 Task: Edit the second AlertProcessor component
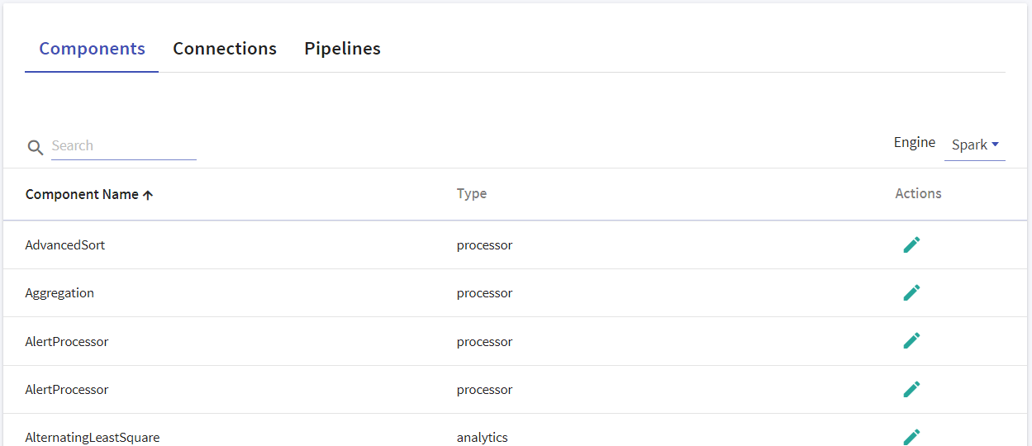pos(911,389)
